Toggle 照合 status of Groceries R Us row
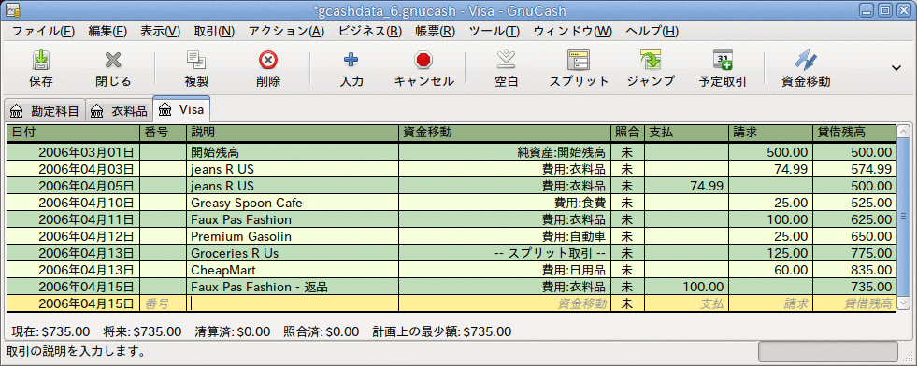 (627, 254)
